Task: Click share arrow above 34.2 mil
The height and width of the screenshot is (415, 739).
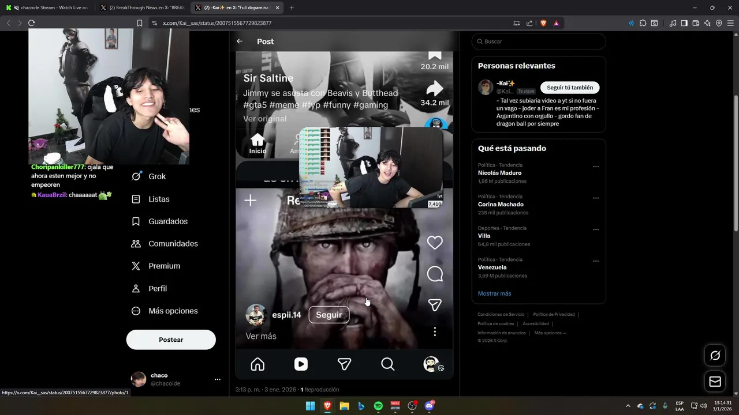Action: coord(434,88)
